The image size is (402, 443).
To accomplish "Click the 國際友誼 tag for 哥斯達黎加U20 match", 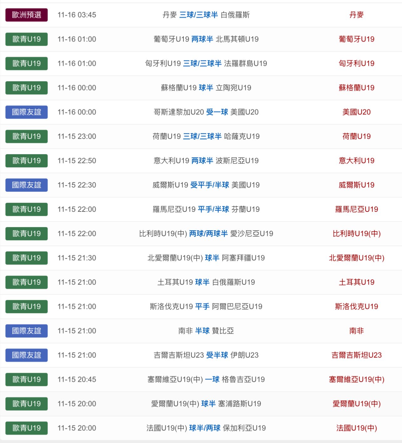I will click(26, 112).
